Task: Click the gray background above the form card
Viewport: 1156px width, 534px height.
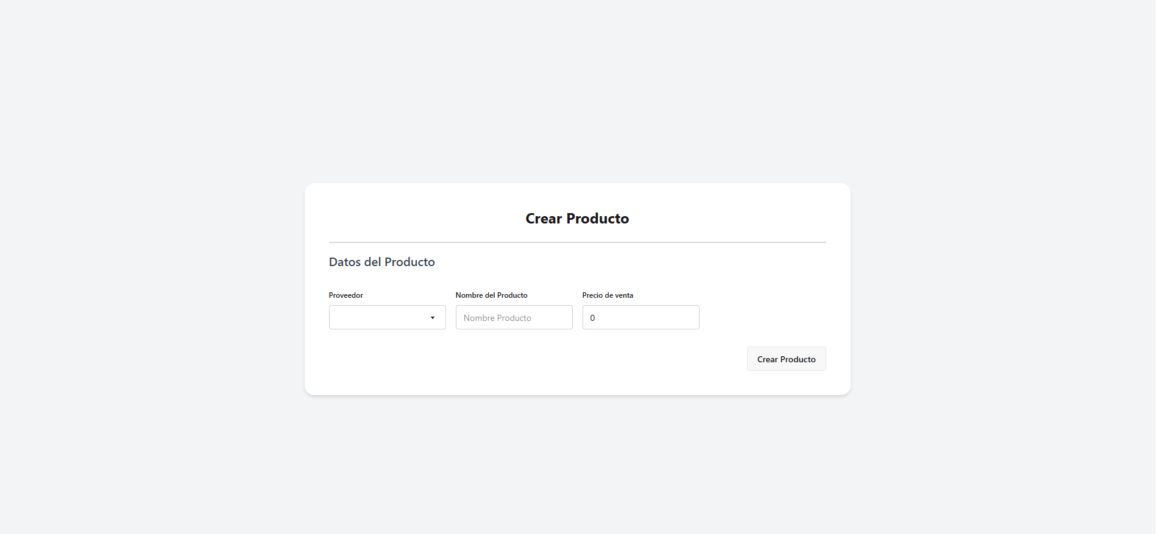Action: pos(577,91)
